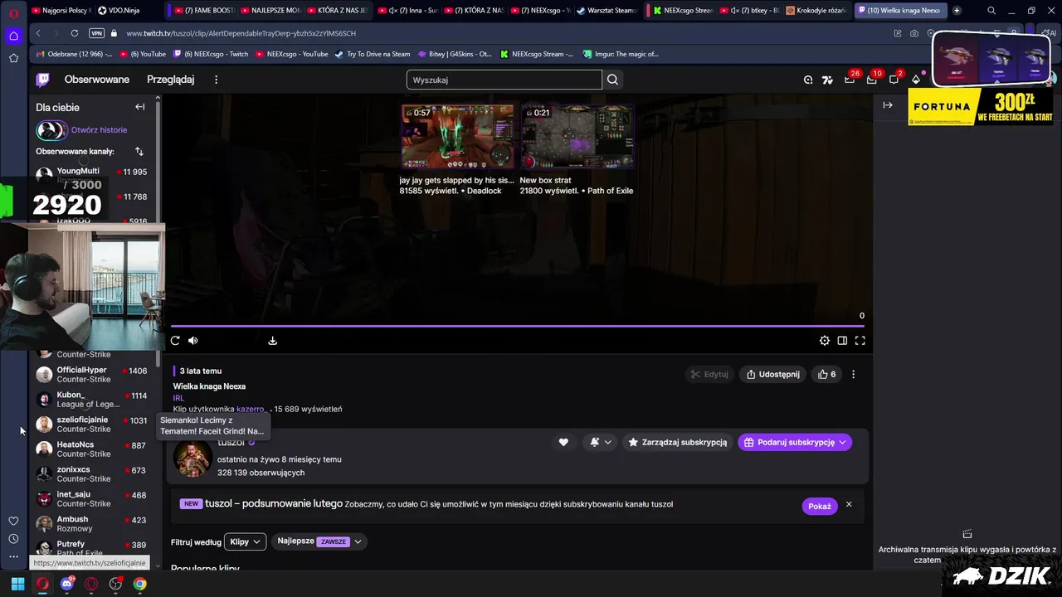Image resolution: width=1062 pixels, height=597 pixels.
Task: Mute the clip volume speaker icon
Action: coord(193,340)
